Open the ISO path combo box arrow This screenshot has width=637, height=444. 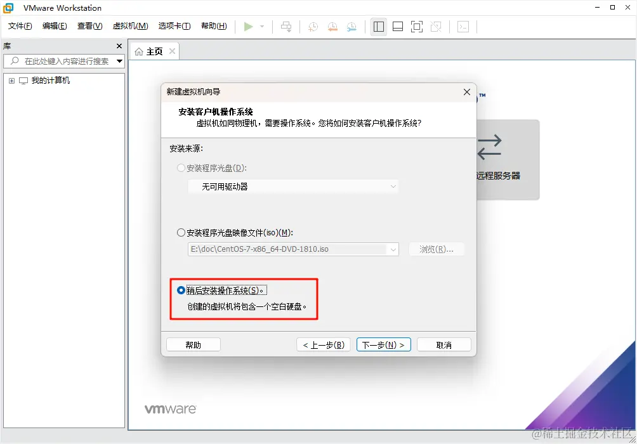393,249
